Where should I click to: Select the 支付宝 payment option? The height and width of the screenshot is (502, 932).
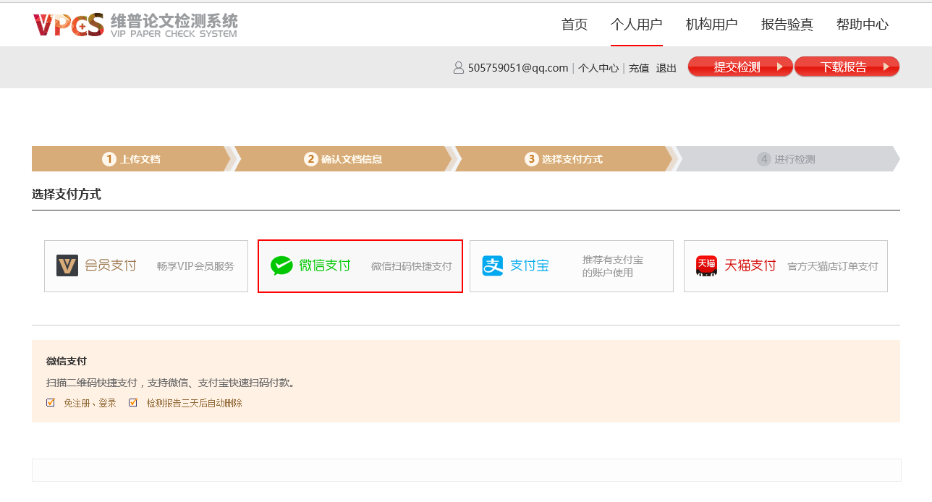pos(572,266)
